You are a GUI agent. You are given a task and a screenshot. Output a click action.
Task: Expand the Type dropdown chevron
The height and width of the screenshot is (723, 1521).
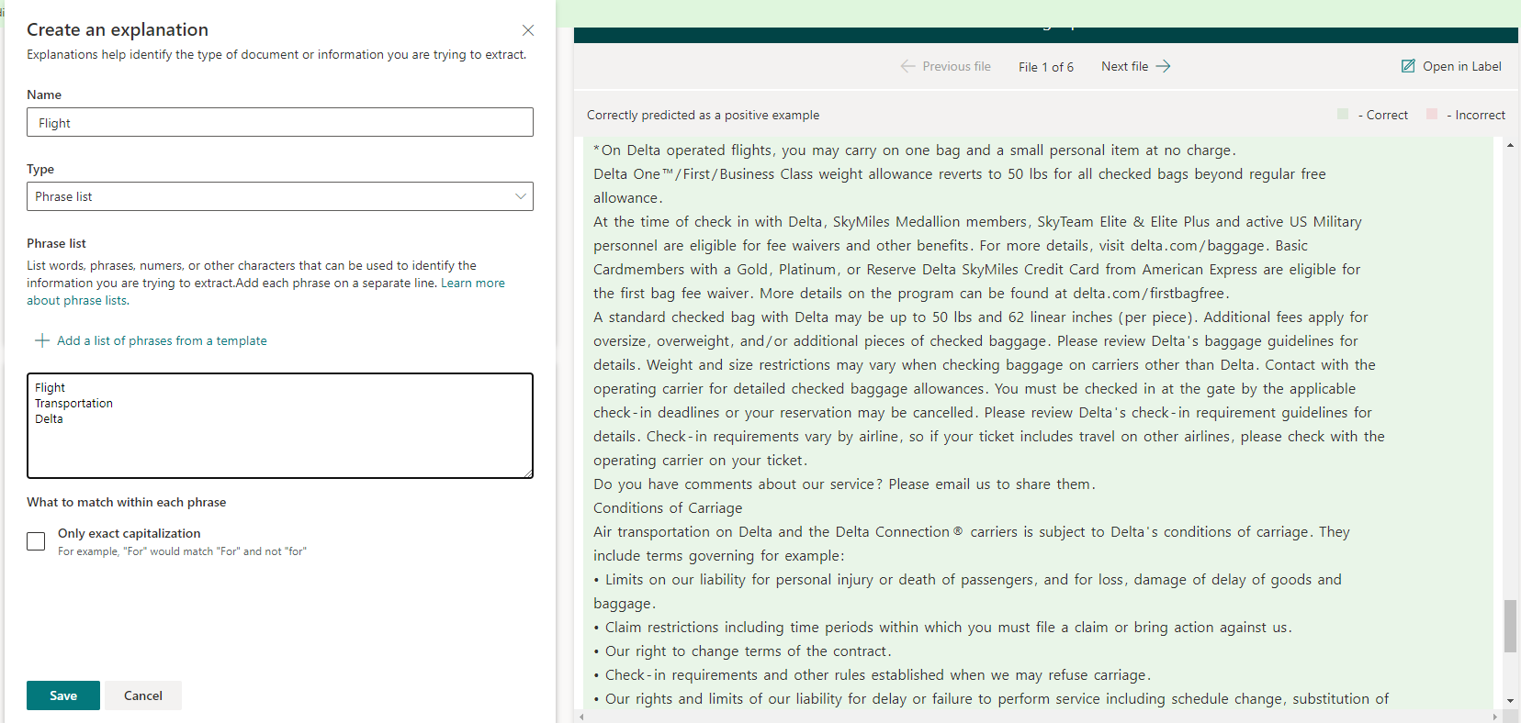[x=521, y=196]
